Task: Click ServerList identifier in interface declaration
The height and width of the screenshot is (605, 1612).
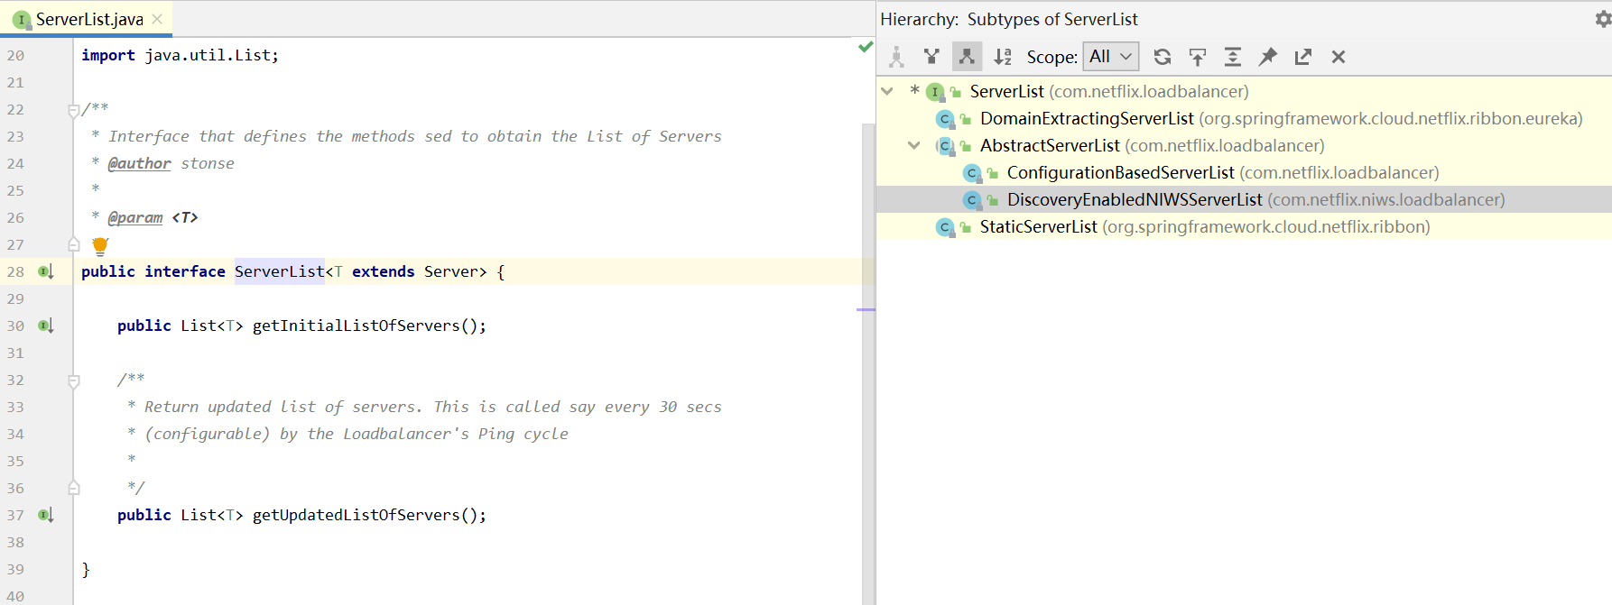Action: click(x=280, y=271)
